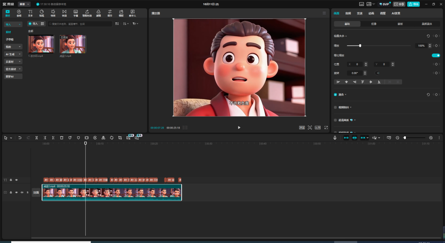This screenshot has height=243, width=445.
Task: Click the undo arrow in timeline toolbar
Action: 20,138
